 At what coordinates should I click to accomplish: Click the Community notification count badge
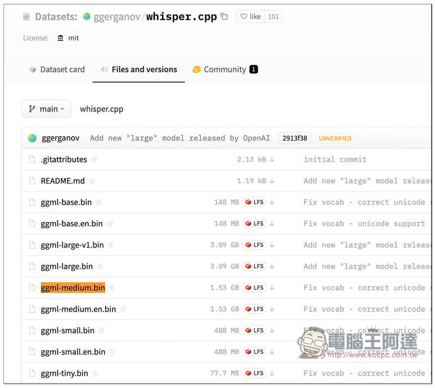[254, 69]
